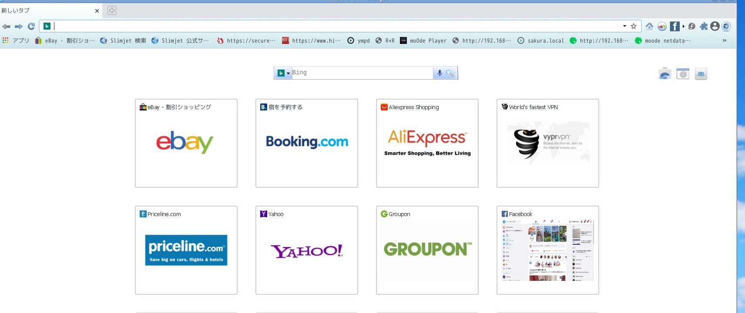The height and width of the screenshot is (313, 745).
Task: Click the reload page button
Action: pos(31,27)
